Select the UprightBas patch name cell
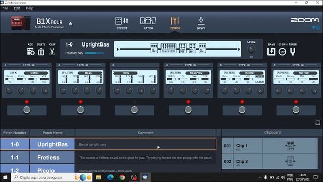 click(x=52, y=144)
